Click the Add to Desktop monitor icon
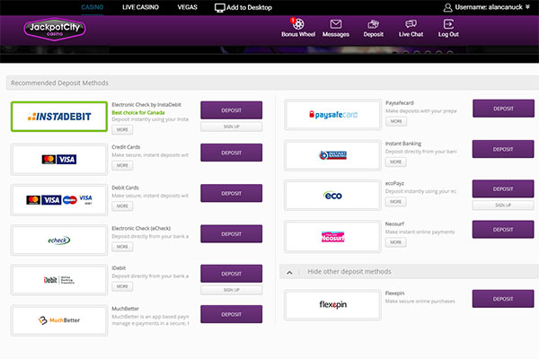The height and width of the screenshot is (359, 539). (x=220, y=7)
